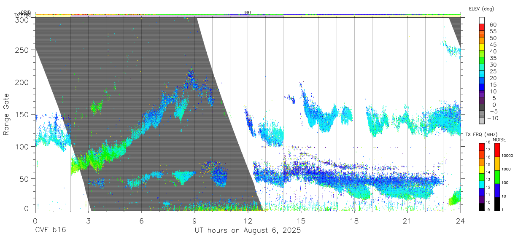The image size is (518, 239).
Task: Select the cyan 12–13 MHz swatch in TX FRQ bar
Action: [x=482, y=185]
